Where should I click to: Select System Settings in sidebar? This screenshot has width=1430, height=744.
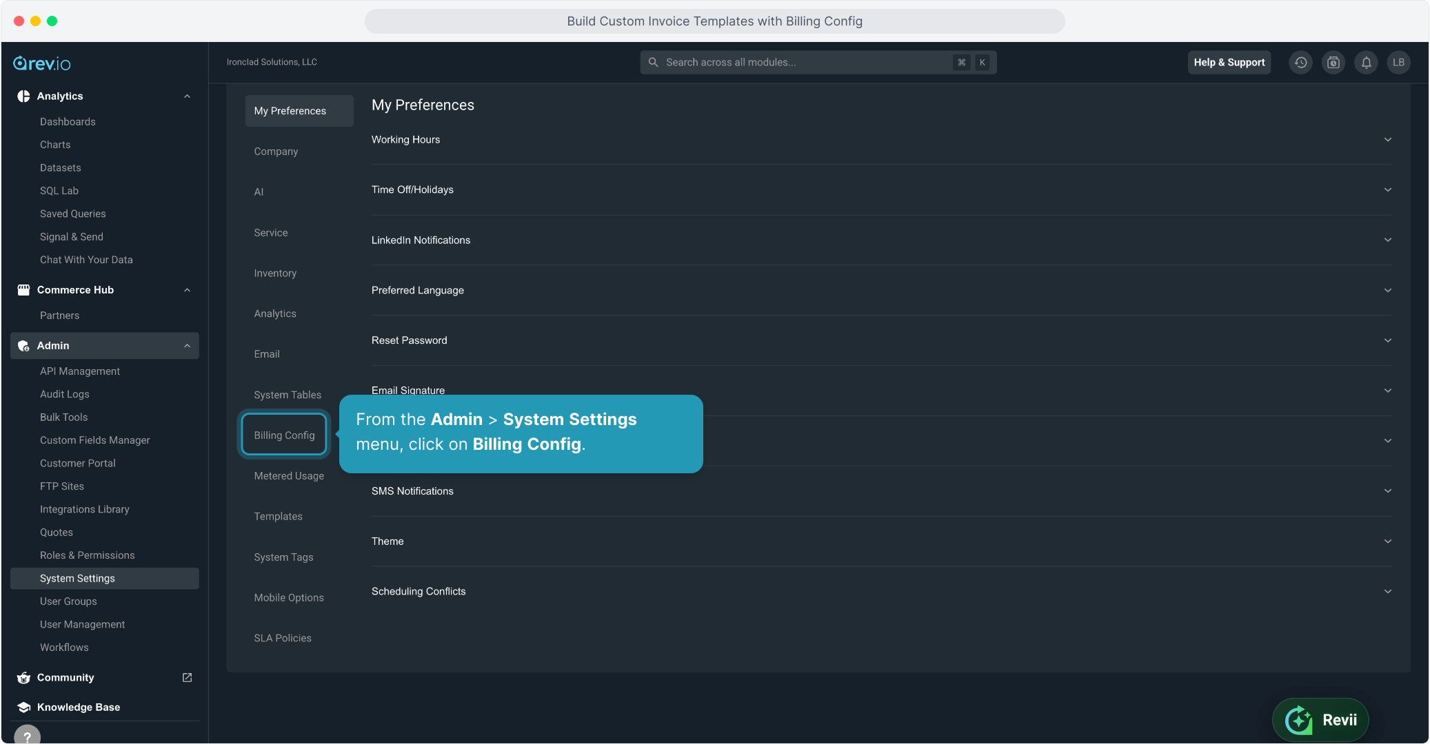click(x=105, y=579)
